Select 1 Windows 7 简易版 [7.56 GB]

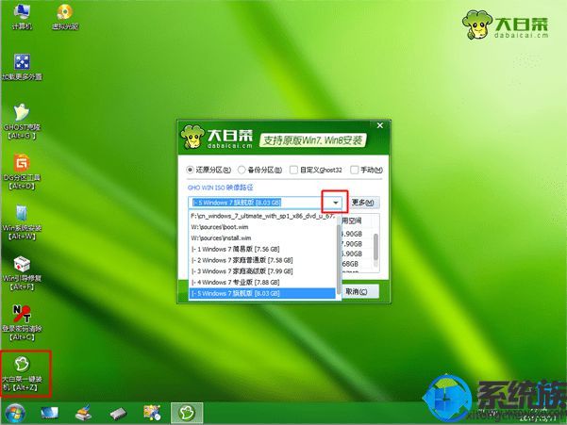(x=263, y=249)
